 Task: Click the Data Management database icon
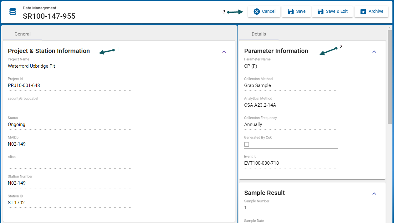coord(13,12)
